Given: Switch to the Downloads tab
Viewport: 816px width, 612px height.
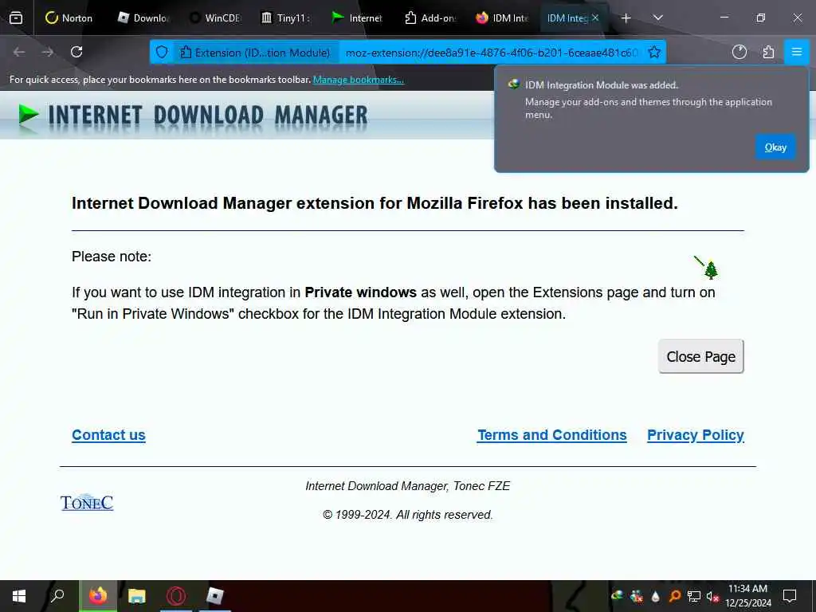Looking at the screenshot, I should tap(143, 18).
